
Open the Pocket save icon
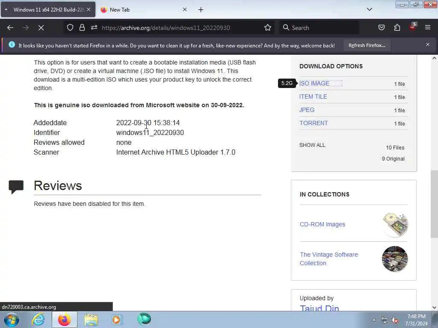[x=382, y=28]
